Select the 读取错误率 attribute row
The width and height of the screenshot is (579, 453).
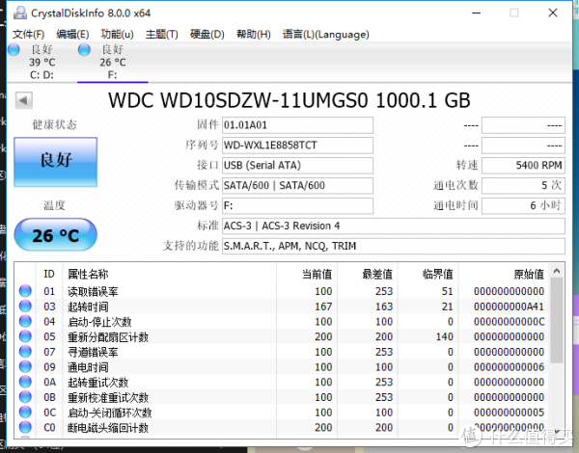(x=282, y=291)
